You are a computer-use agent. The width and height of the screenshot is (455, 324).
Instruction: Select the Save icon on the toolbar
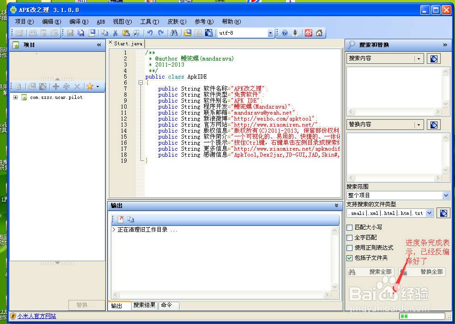69,32
